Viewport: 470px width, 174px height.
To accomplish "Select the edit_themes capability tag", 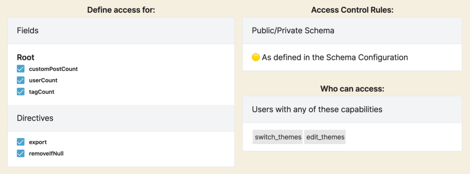I will click(325, 137).
